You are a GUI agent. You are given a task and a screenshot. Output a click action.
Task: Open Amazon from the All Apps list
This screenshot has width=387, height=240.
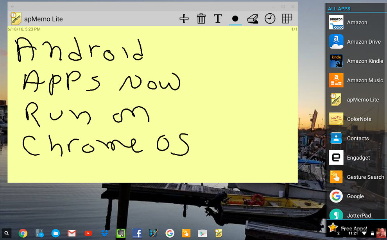357,22
